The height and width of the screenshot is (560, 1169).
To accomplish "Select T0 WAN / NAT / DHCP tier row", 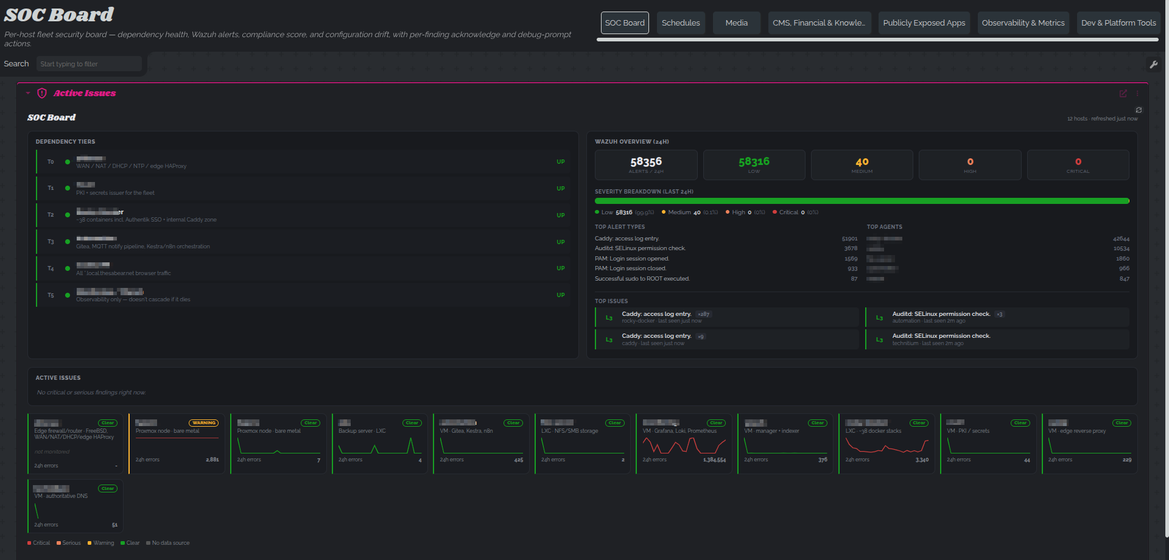I will tap(303, 162).
